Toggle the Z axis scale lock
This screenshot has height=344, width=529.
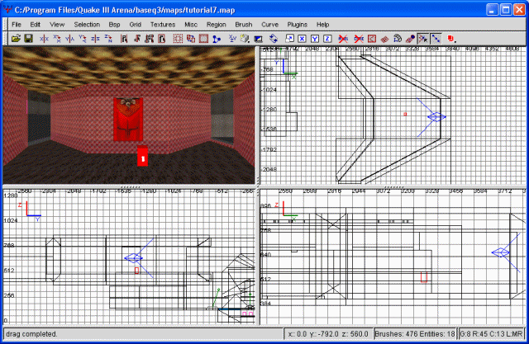327,39
